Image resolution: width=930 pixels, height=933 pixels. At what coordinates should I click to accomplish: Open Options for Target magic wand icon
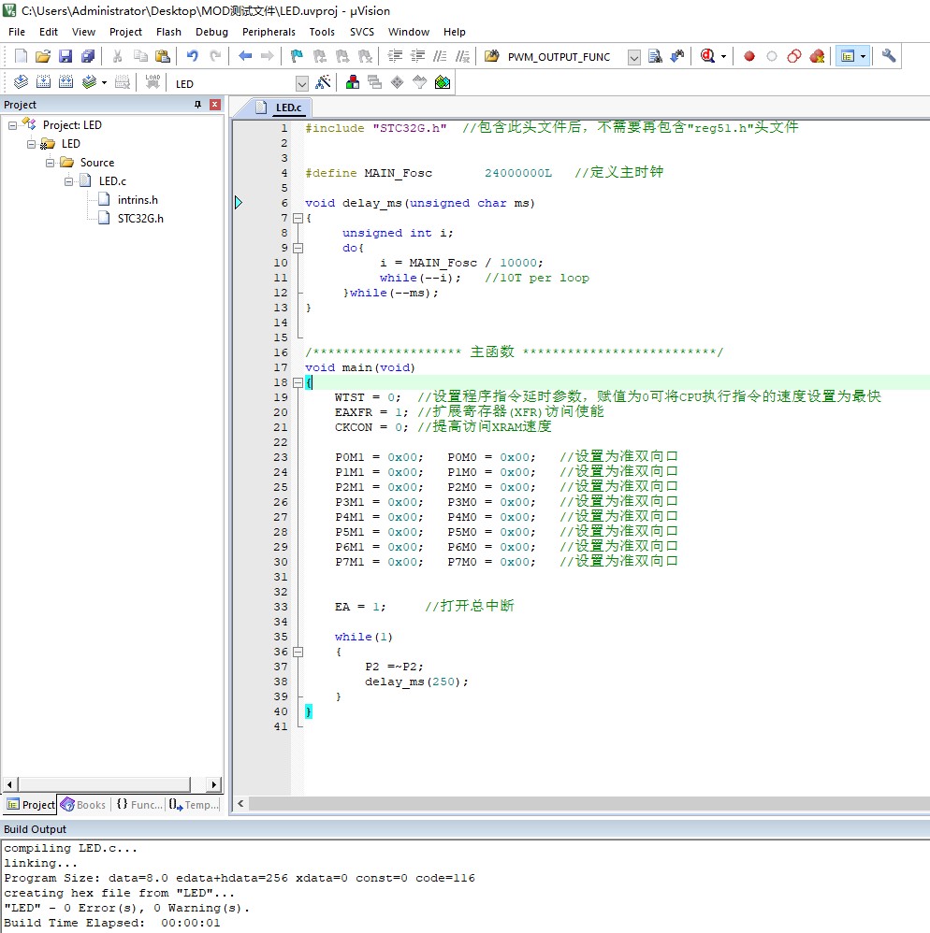(x=323, y=82)
